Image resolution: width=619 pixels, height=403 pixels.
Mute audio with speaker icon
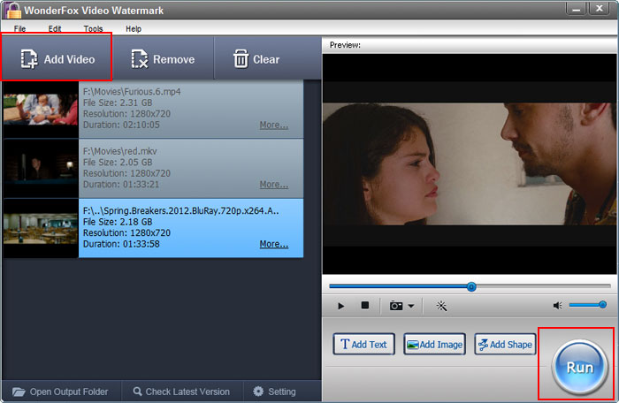click(x=557, y=306)
